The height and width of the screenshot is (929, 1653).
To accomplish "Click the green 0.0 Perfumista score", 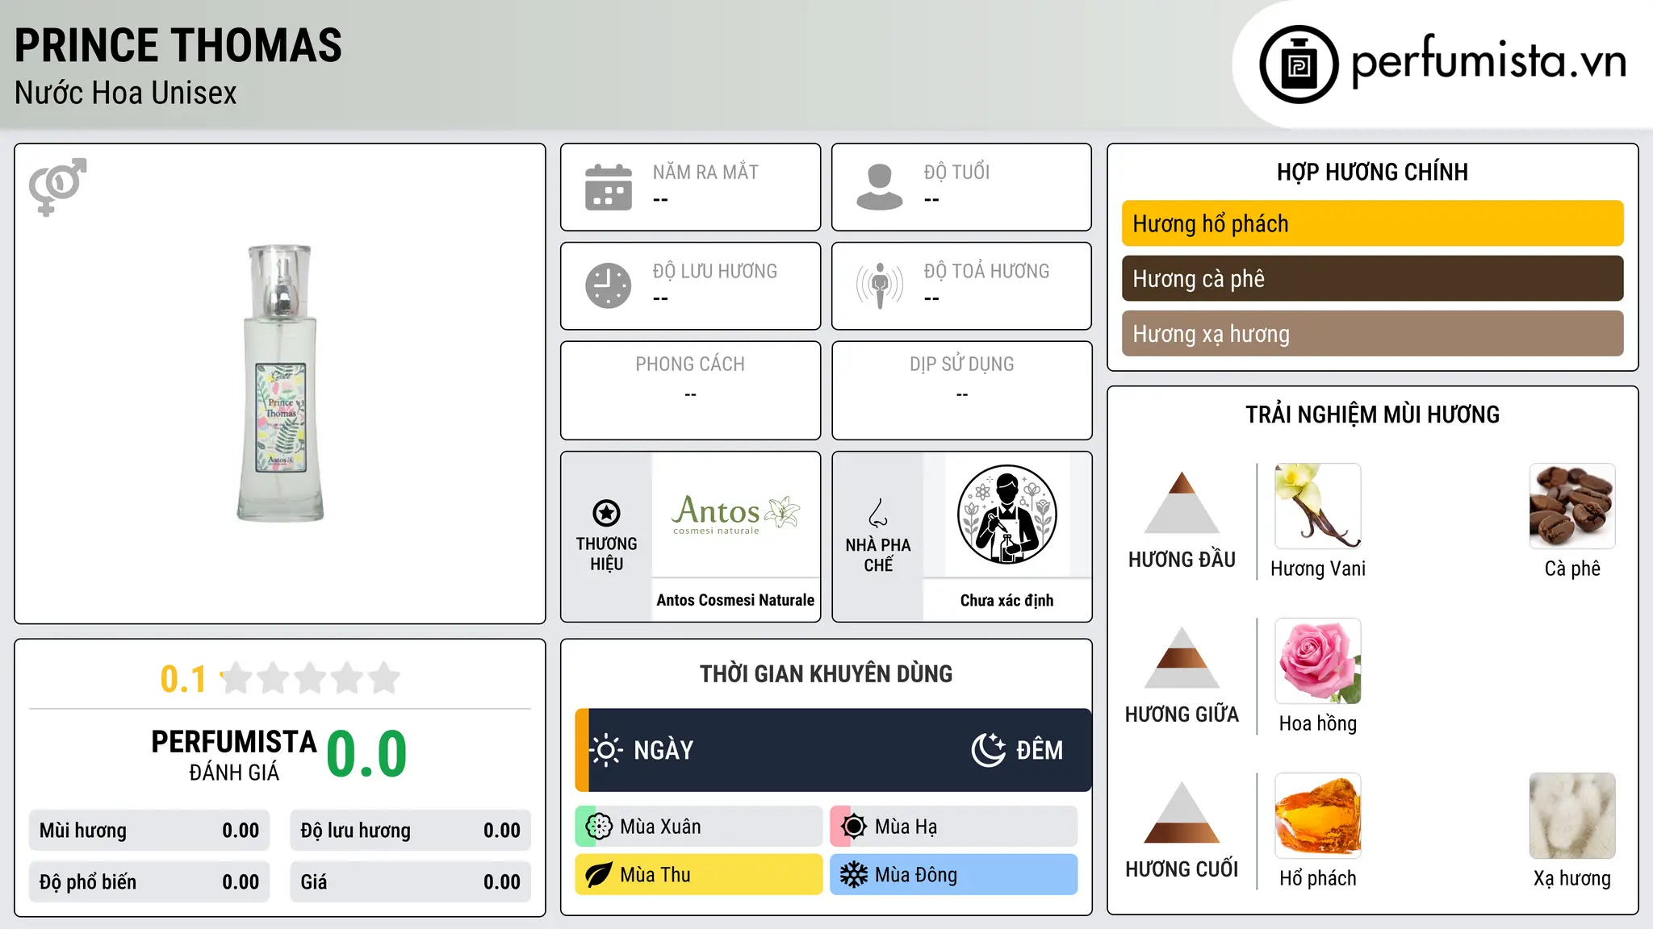I will 366,754.
